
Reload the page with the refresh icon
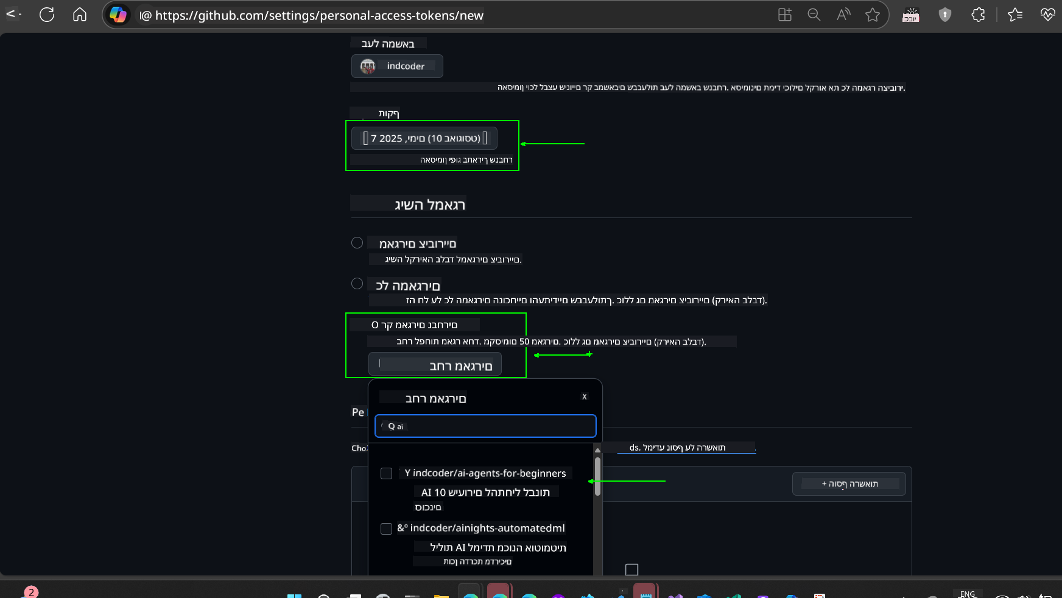[x=47, y=15]
